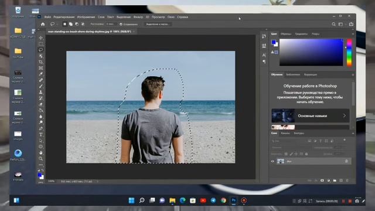Click the Home icon in options bar
This screenshot has width=375, height=211.
tap(43, 24)
